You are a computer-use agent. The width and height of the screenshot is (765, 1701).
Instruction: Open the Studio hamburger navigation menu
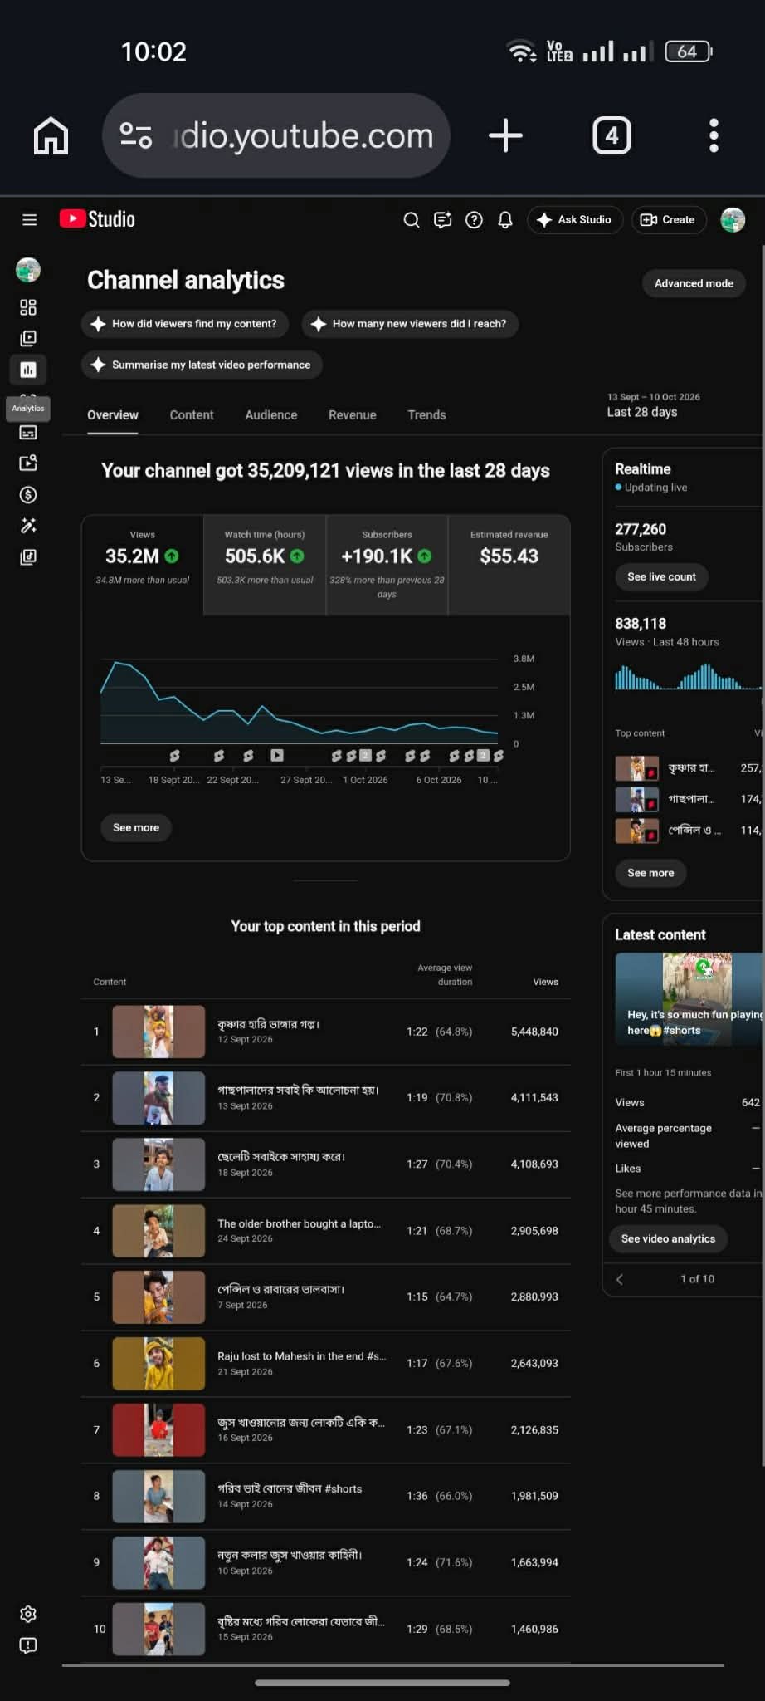pyautogui.click(x=30, y=219)
